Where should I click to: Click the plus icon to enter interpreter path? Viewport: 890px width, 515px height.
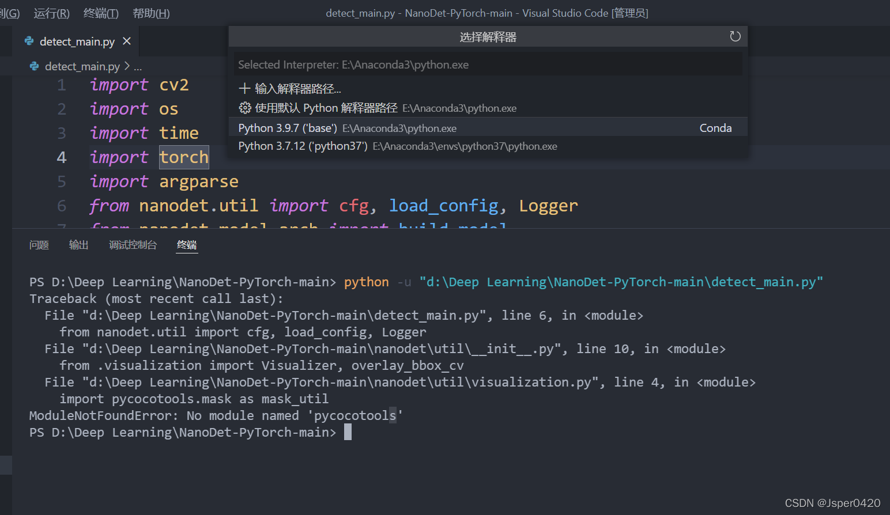pos(244,89)
